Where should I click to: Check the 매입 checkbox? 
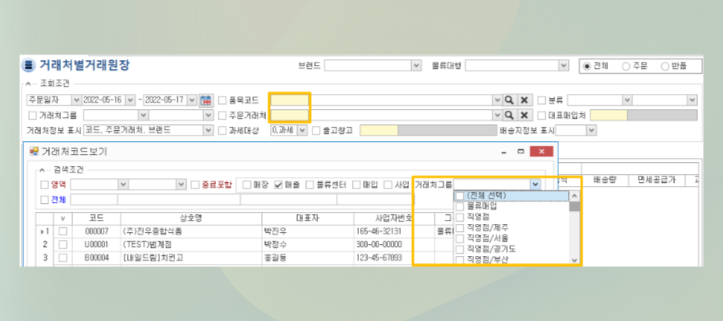(x=356, y=185)
